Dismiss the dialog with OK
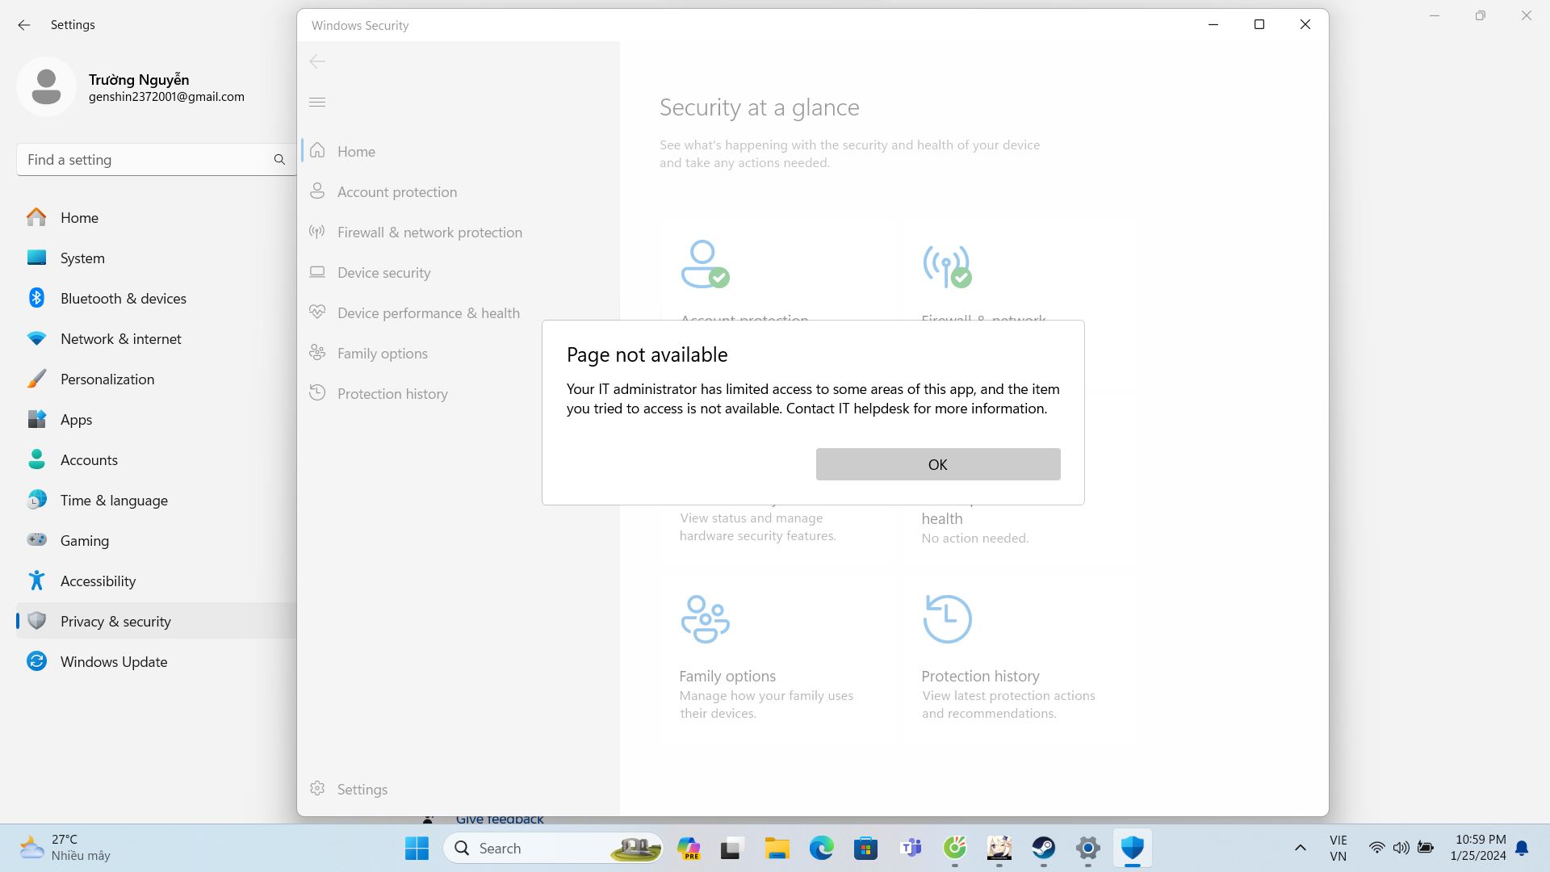Image resolution: width=1550 pixels, height=872 pixels. [937, 464]
